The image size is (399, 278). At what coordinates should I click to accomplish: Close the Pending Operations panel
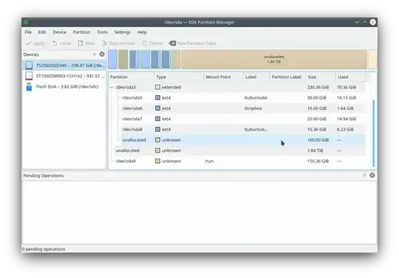tap(372, 176)
